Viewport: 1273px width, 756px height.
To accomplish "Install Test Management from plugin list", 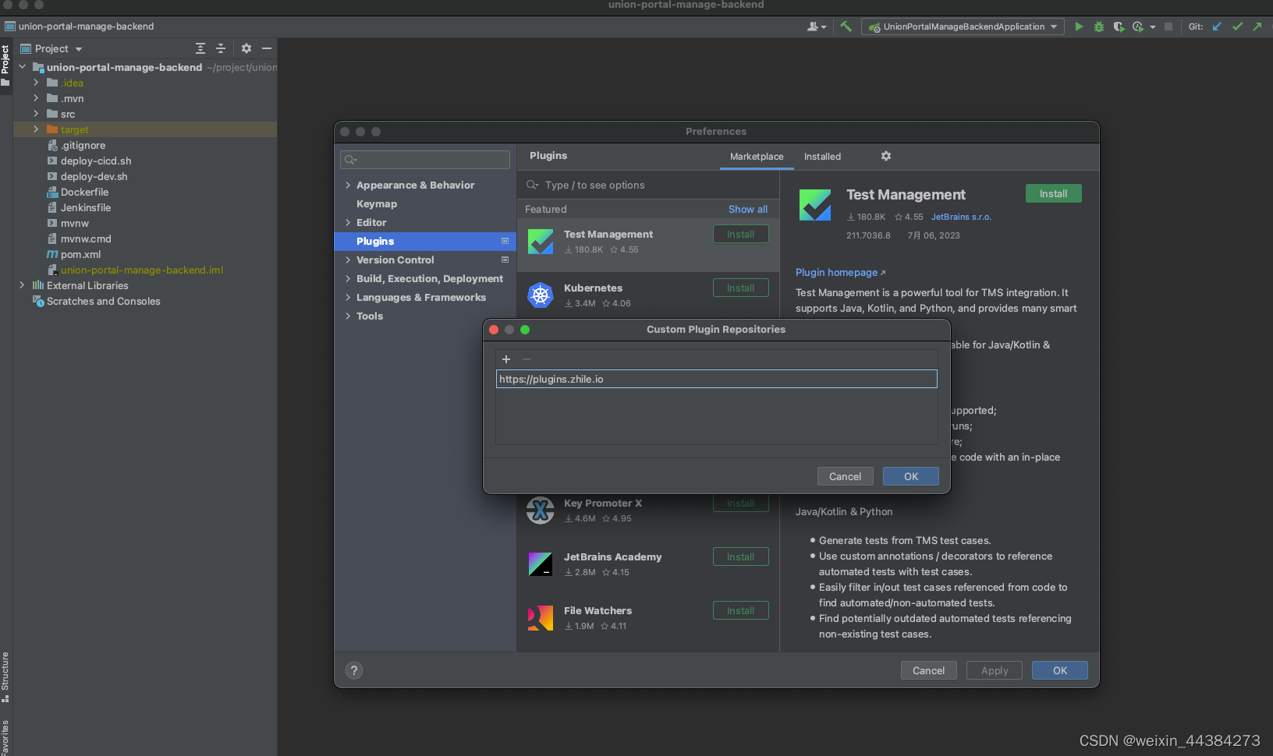I will point(740,234).
